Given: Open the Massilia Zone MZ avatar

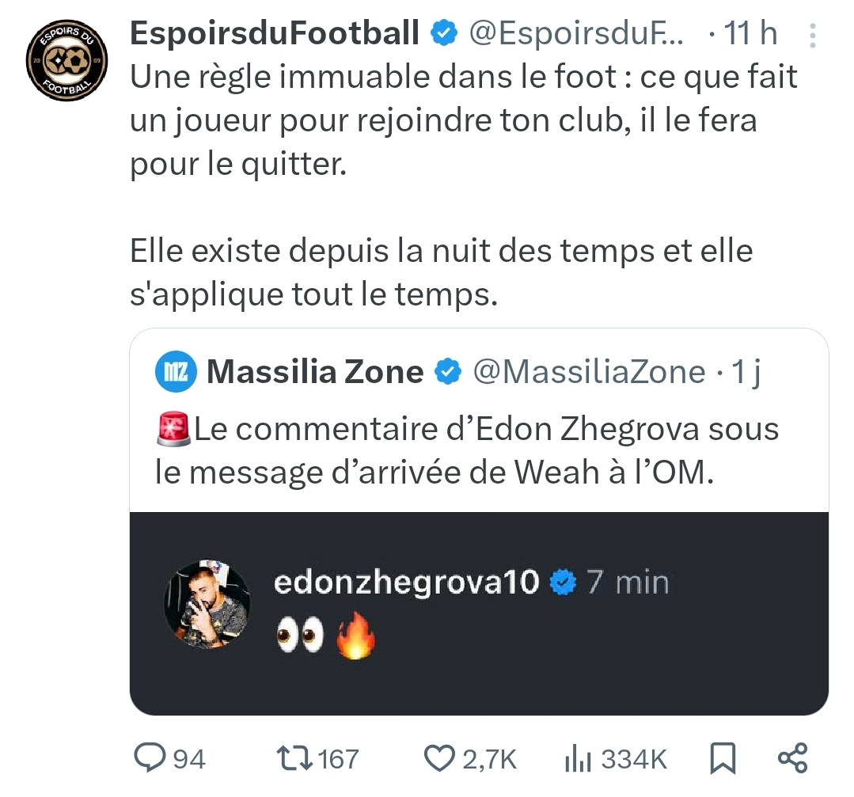Looking at the screenshot, I should [x=176, y=371].
